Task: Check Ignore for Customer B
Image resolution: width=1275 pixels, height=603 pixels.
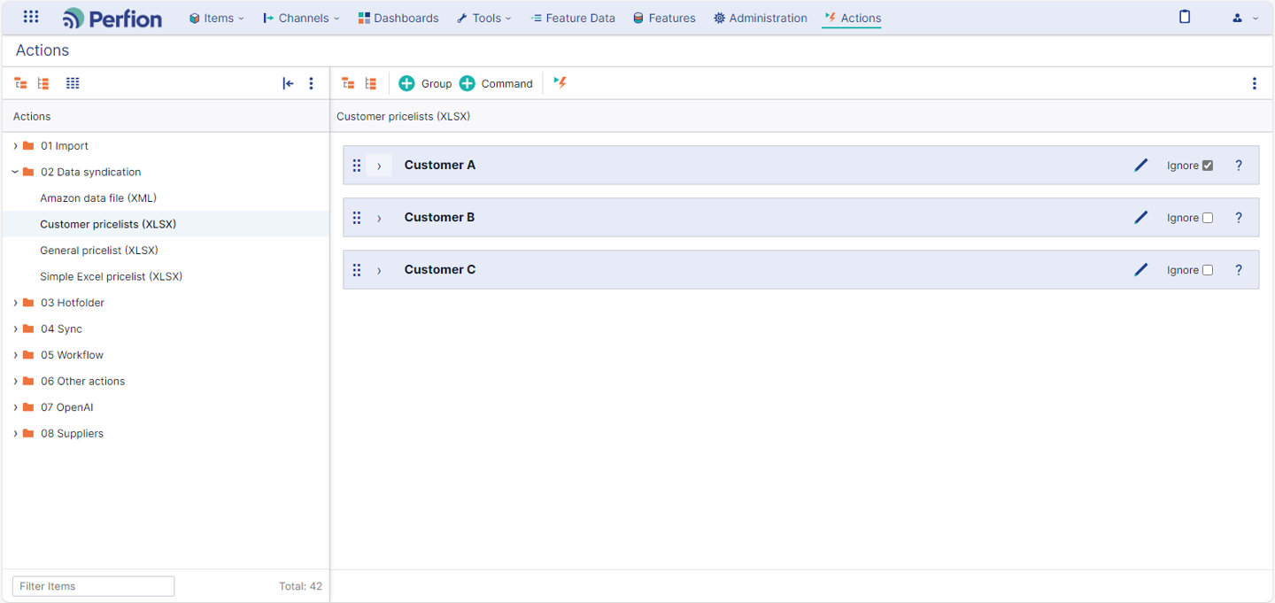Action: point(1208,218)
